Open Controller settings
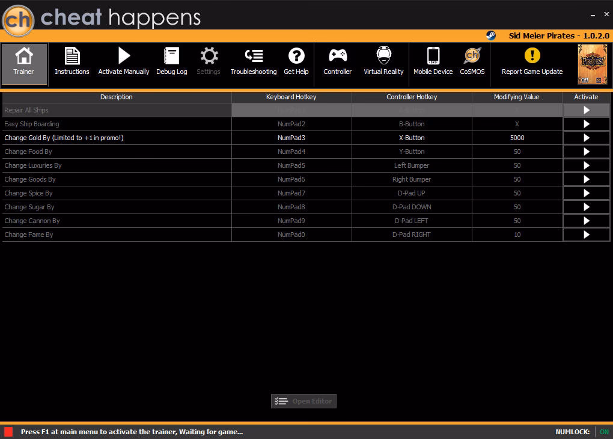The height and width of the screenshot is (439, 613). pyautogui.click(x=337, y=61)
